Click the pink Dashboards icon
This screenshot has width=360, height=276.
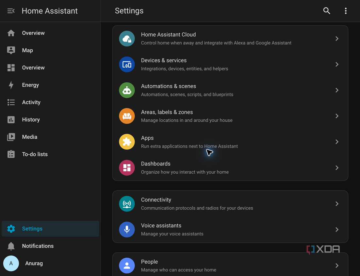click(127, 168)
